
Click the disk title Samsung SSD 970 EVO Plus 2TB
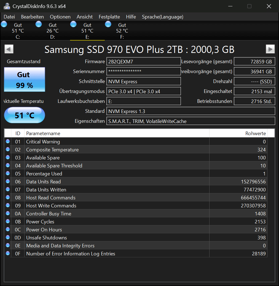tap(139, 49)
